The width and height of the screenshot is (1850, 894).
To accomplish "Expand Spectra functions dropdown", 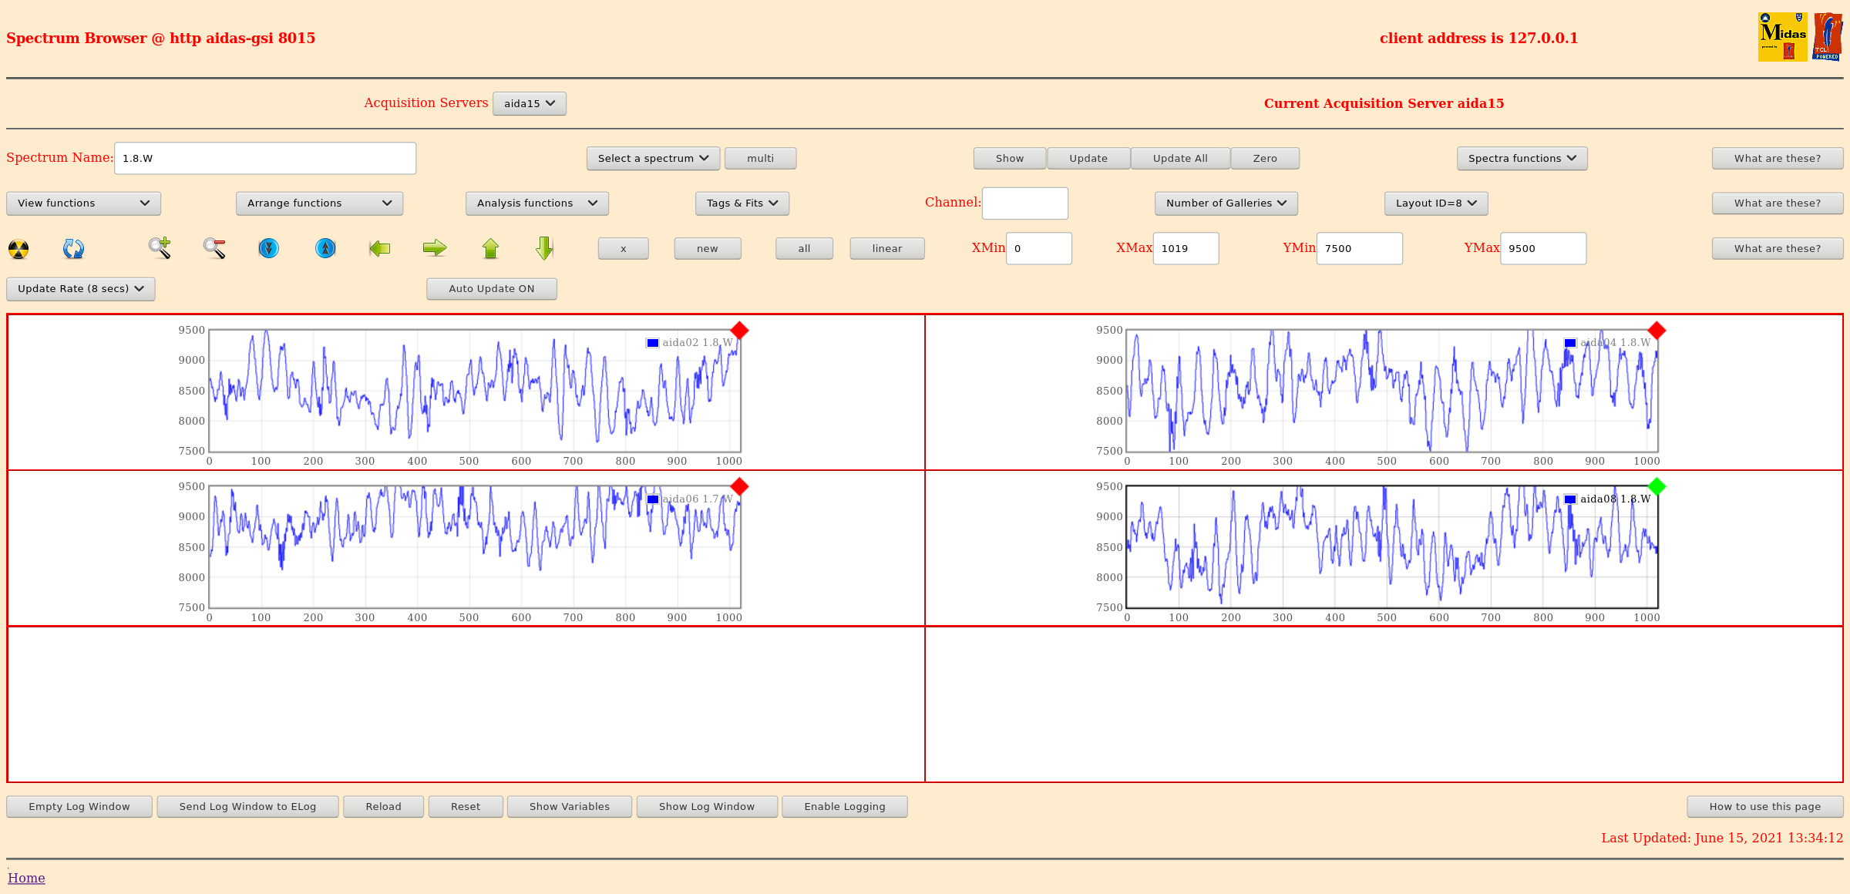I will 1522,158.
